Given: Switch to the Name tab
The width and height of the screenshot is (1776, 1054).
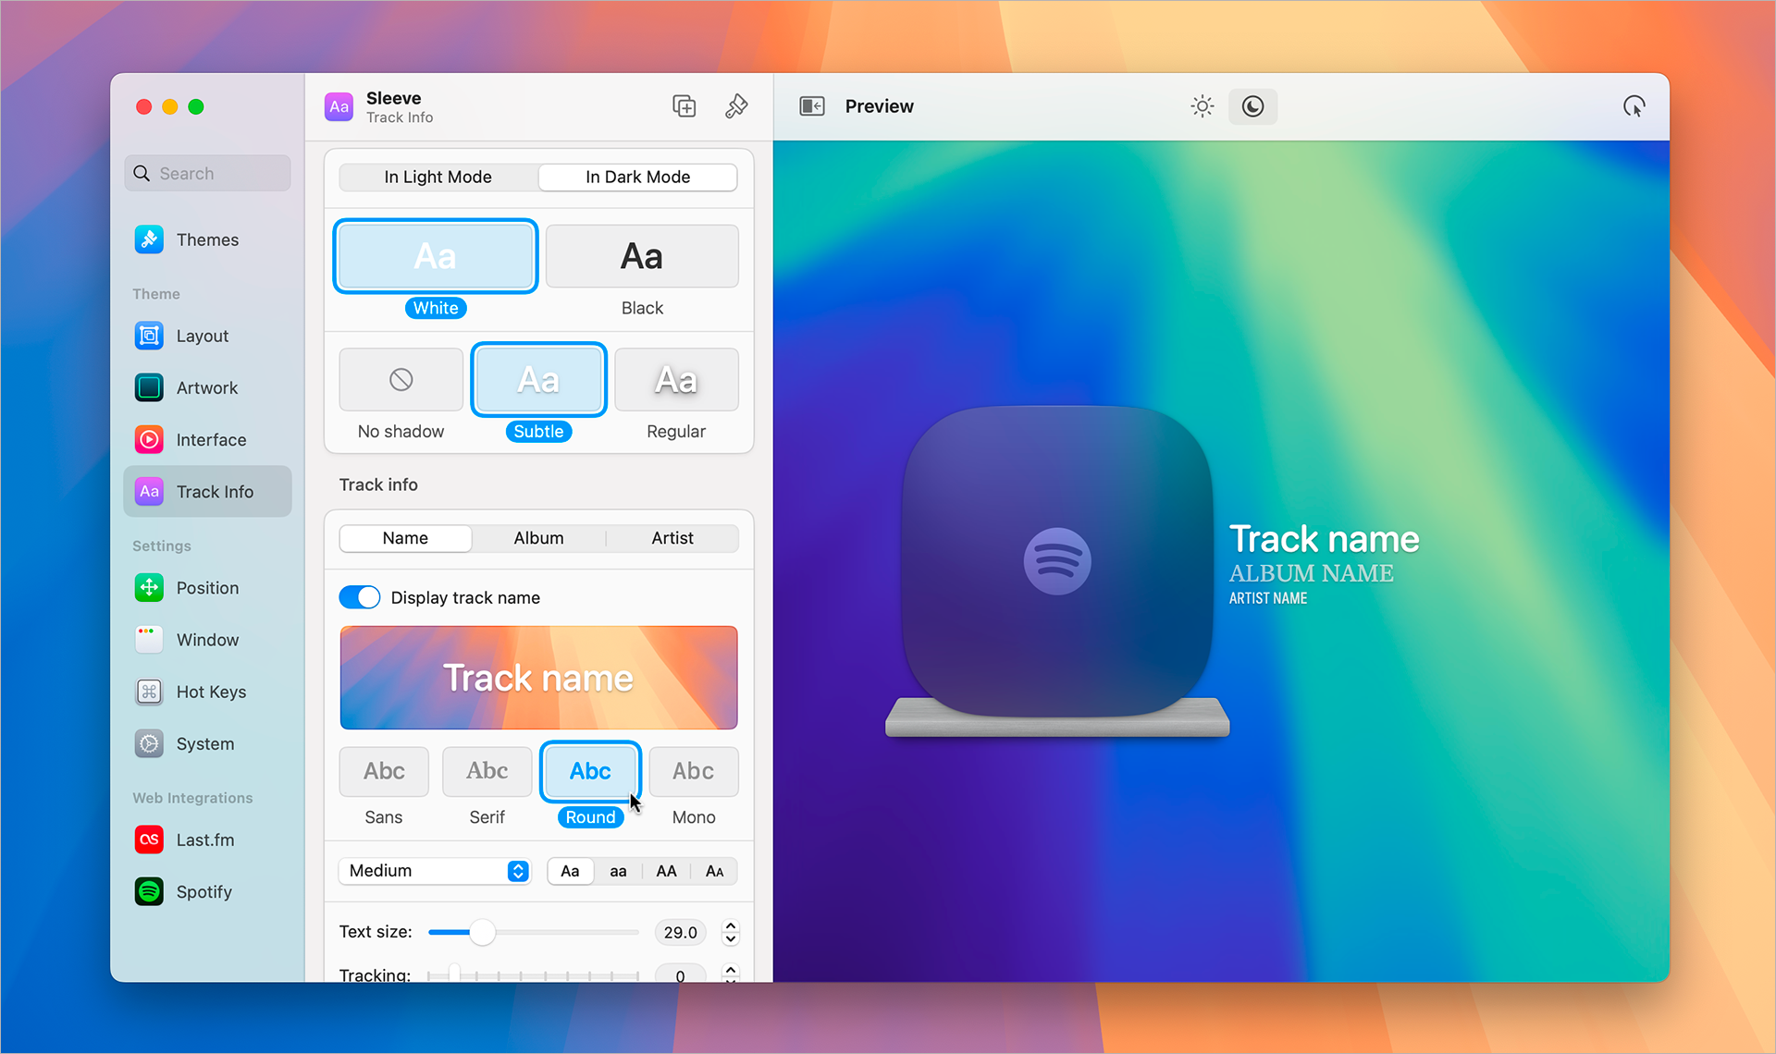Looking at the screenshot, I should 405,538.
